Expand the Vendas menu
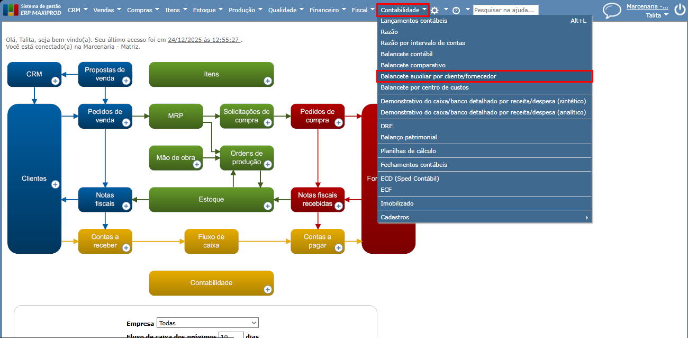688x338 pixels. pyautogui.click(x=107, y=10)
